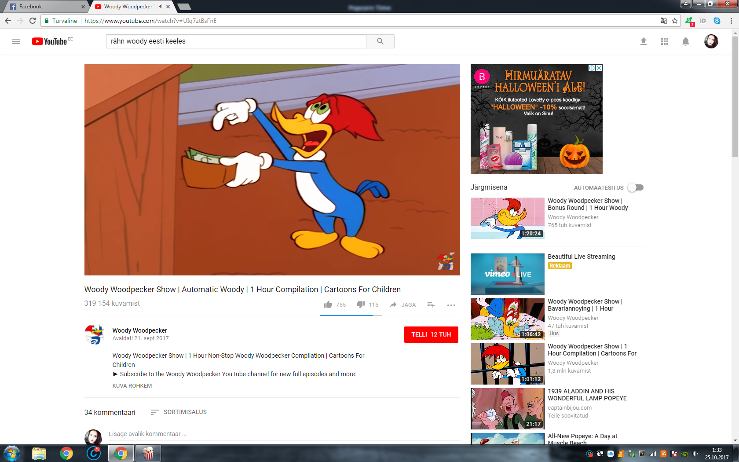This screenshot has height=462, width=739.
Task: Open the SORTIMISALUS sort dropdown
Action: coord(179,412)
